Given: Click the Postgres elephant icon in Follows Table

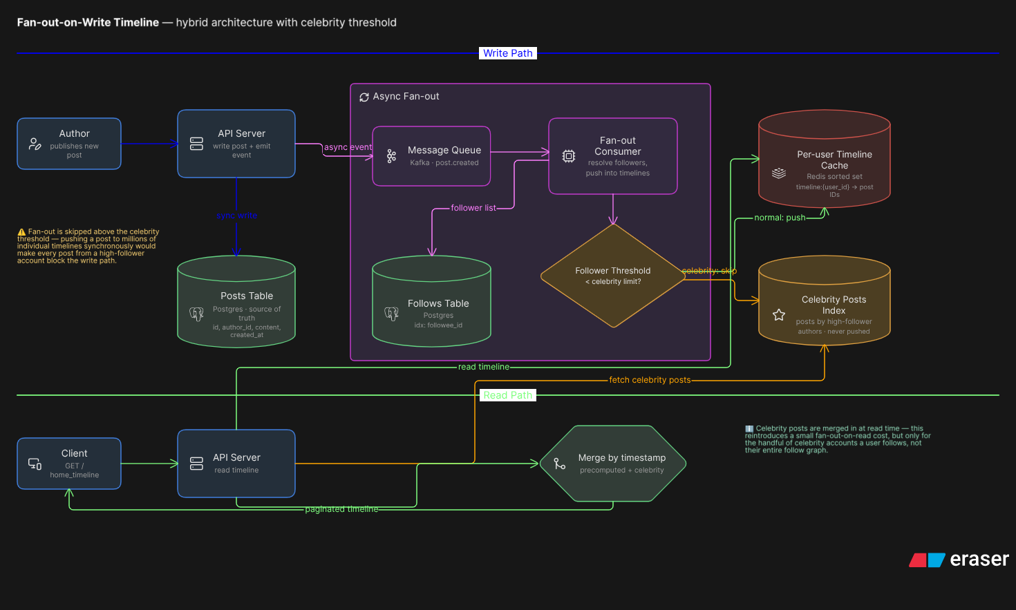Looking at the screenshot, I should point(391,314).
